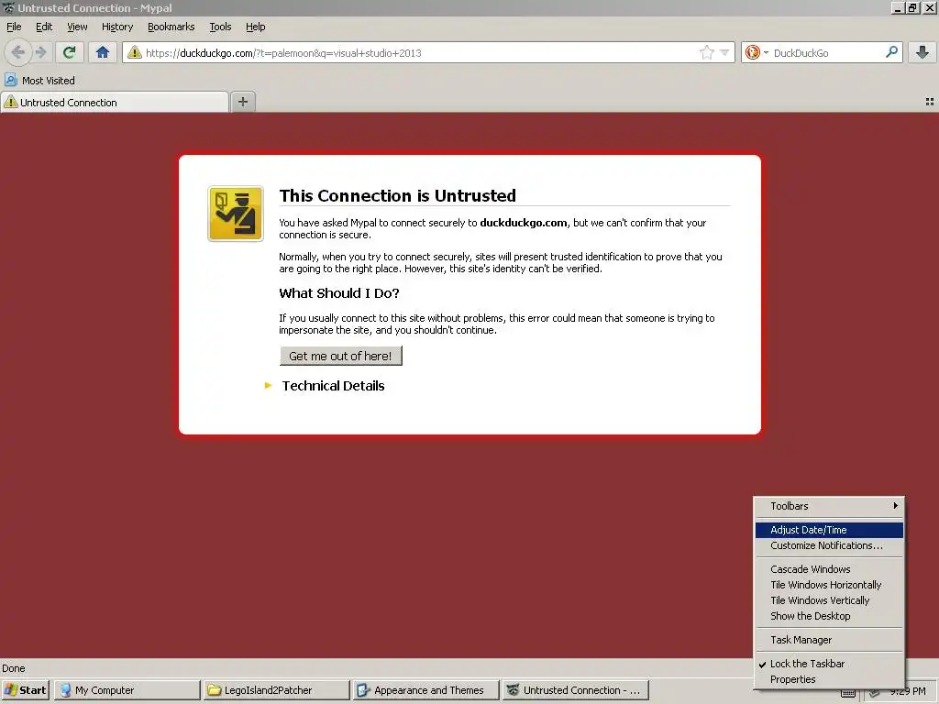Open taskbar Properties entry
The width and height of the screenshot is (939, 704).
(829, 679)
